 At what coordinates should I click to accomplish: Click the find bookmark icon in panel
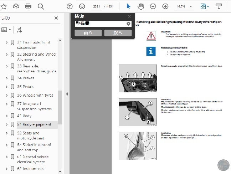[x=19, y=30]
